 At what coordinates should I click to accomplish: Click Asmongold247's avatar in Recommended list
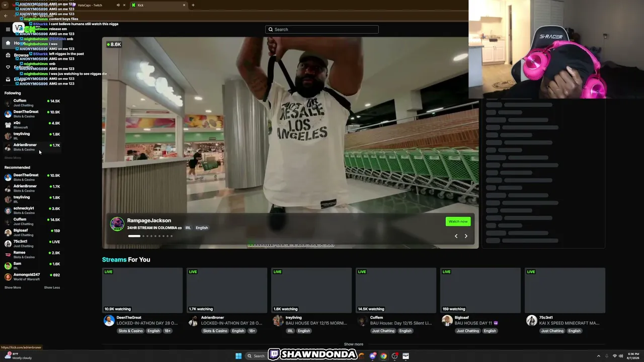pos(8,277)
